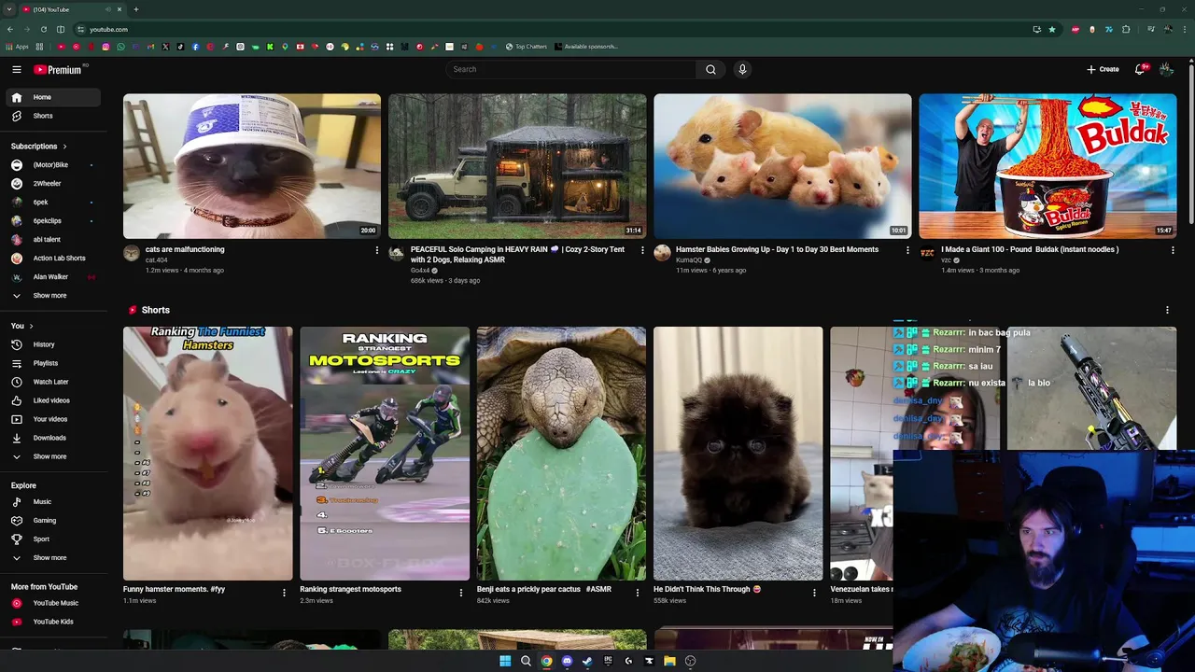
Task: Open YouTube account avatar menu
Action: click(1166, 69)
